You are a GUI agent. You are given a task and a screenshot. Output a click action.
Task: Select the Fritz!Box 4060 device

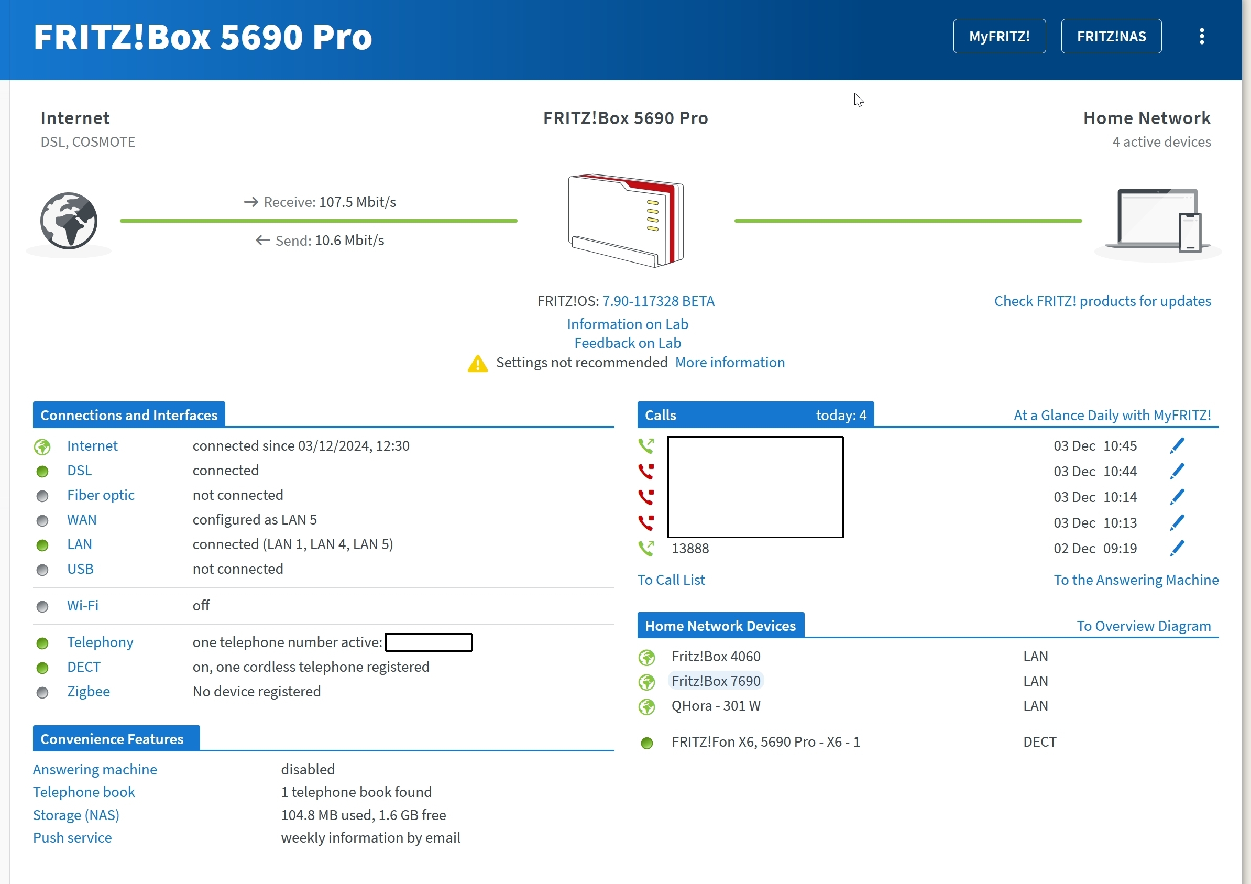pos(716,657)
